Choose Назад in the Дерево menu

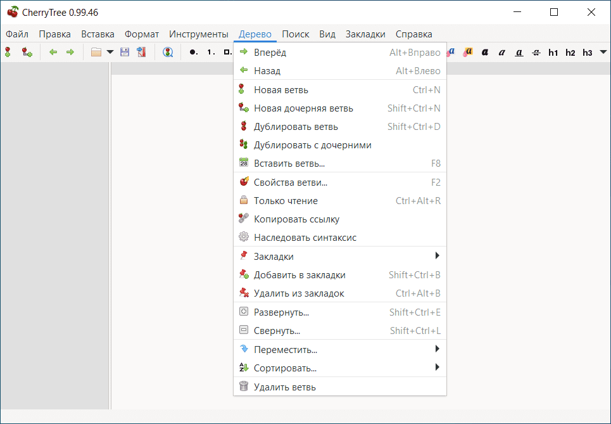coord(340,70)
